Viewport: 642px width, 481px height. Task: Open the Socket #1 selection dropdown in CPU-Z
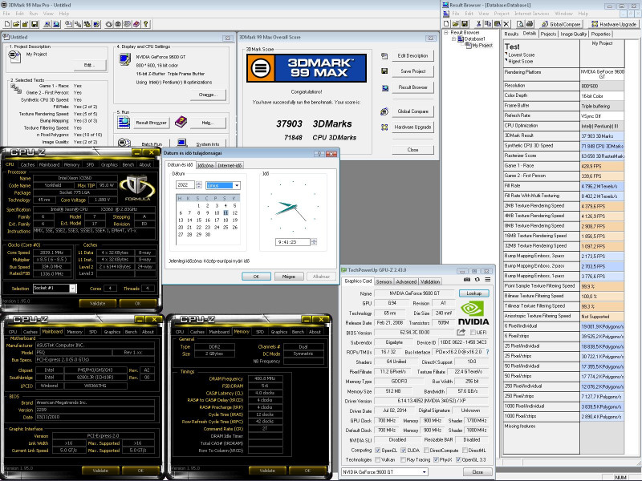[x=72, y=289]
